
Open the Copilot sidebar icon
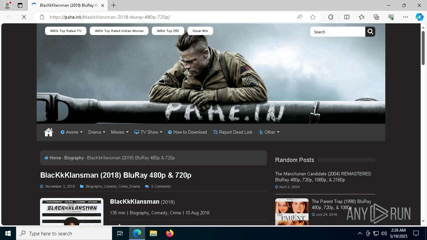(419, 17)
